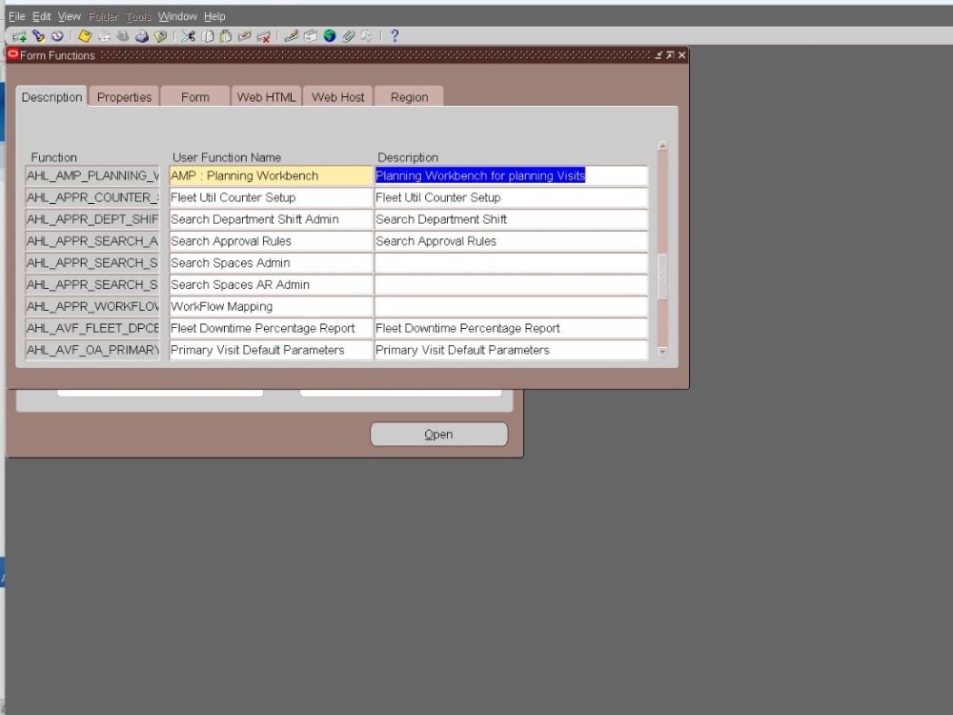Paste clipboard contents with the Paste icon
953x715 pixels.
[x=223, y=36]
